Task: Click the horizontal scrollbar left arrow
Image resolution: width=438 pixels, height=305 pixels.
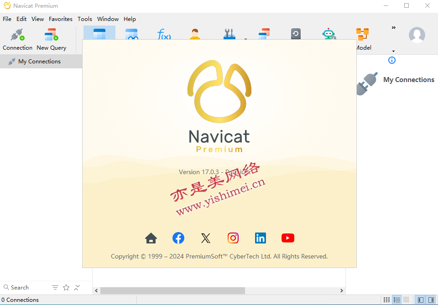Action: [x=96, y=291]
